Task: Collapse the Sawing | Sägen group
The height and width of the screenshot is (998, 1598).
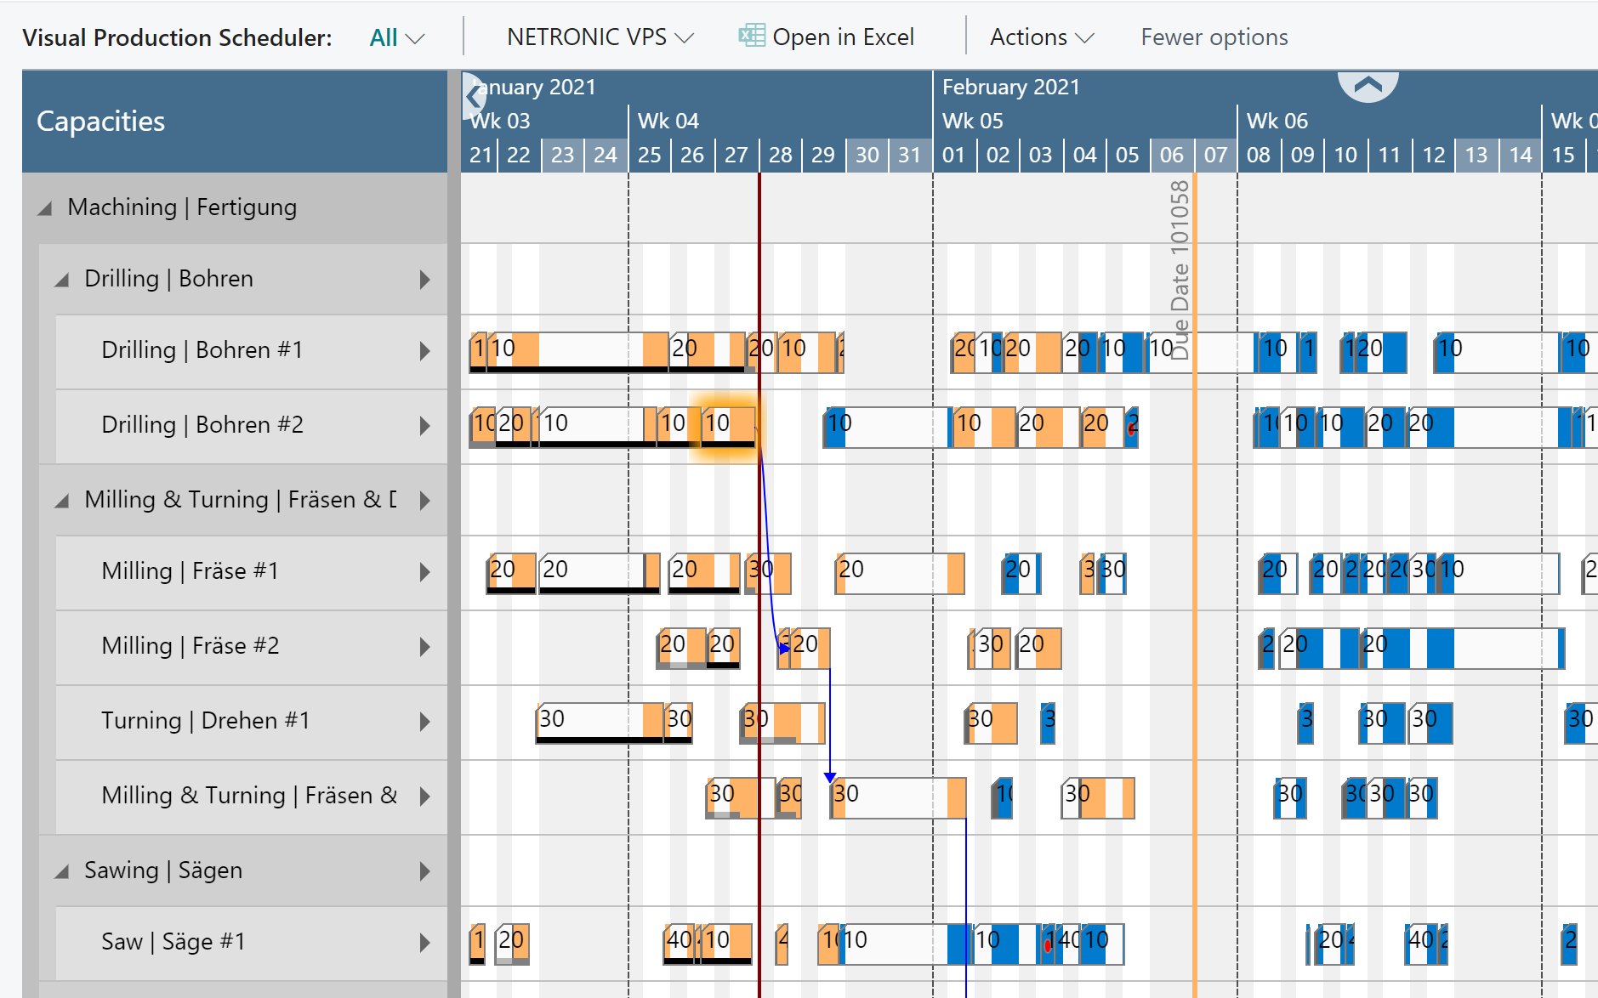Action: point(60,870)
